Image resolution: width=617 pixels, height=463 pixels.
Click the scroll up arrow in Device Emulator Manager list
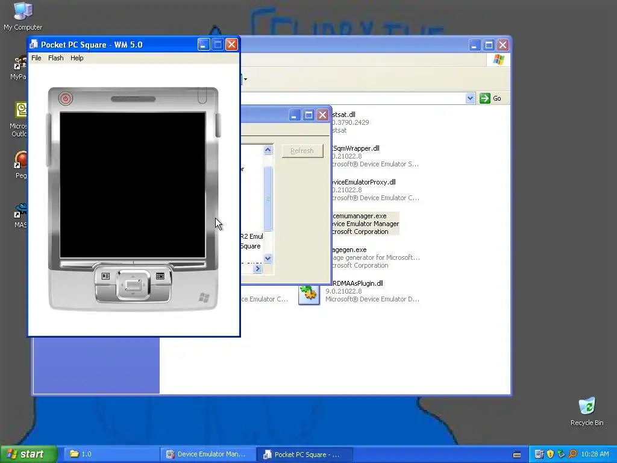coord(268,150)
